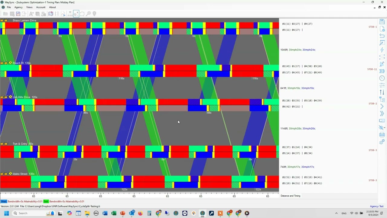
Task: Click the open folder toolbar icon
Action: [x=5, y=14]
